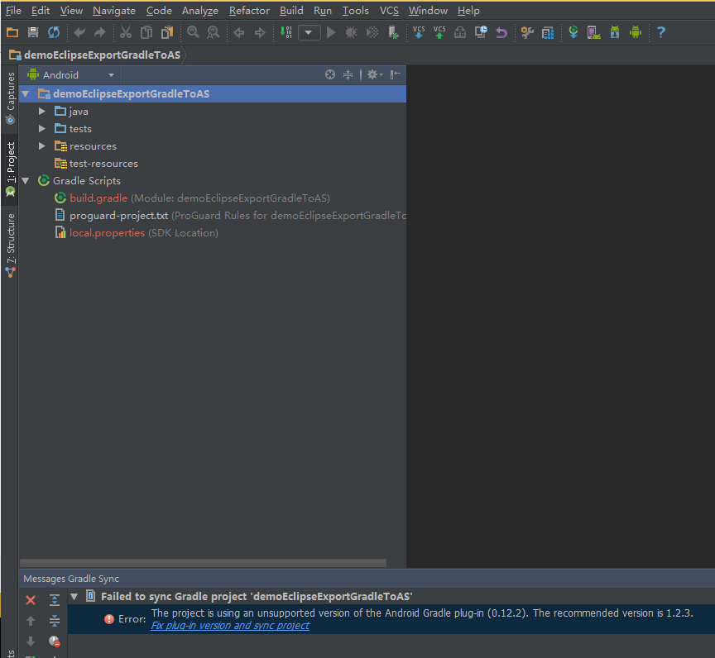Expand the resources folder

click(42, 145)
